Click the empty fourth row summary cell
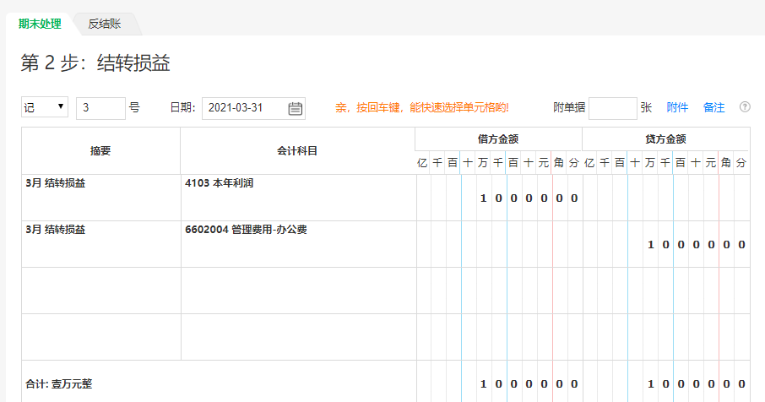 point(101,337)
